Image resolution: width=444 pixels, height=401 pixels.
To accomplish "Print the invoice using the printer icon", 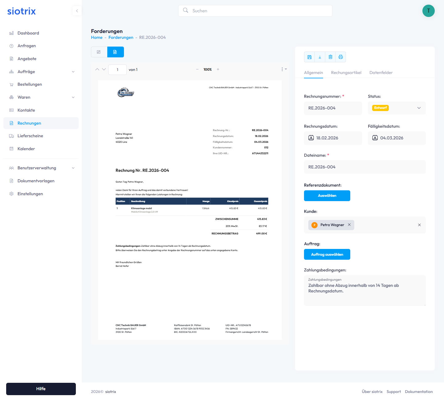I will [341, 57].
